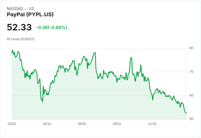The width and height of the screenshot is (201, 138).
Task: Select the 04/16 date on the time axis
Action: coord(47,124)
